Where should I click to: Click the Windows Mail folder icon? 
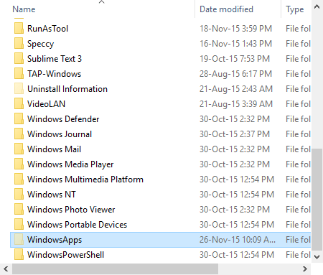click(x=19, y=149)
